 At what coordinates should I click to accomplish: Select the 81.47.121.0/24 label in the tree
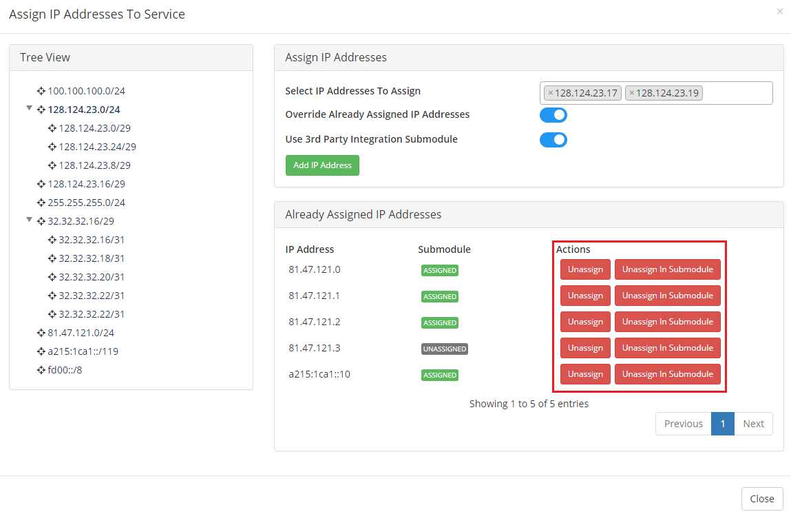(x=81, y=333)
